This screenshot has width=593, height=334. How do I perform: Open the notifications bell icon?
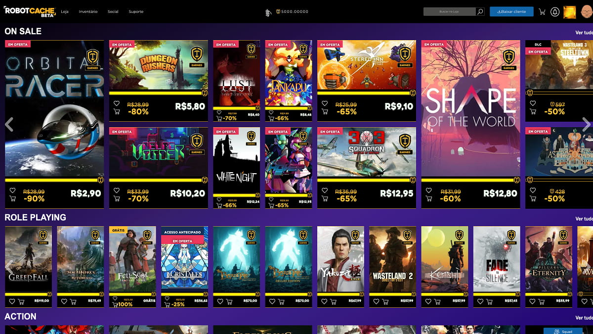click(555, 12)
